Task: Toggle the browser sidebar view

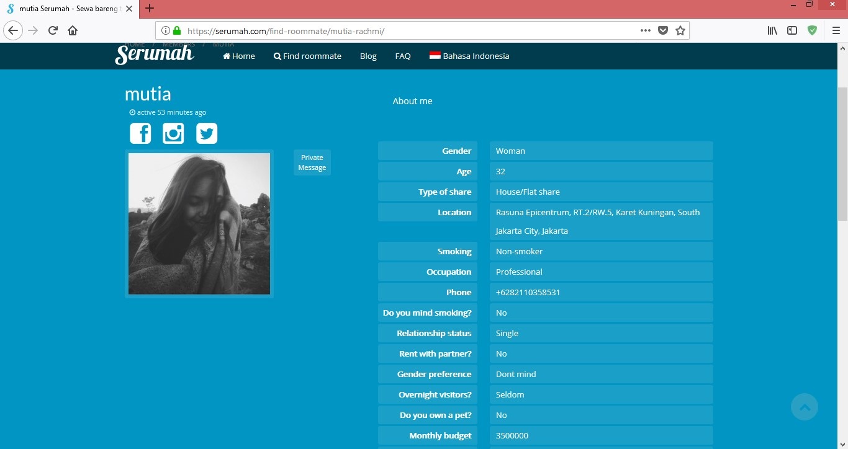Action: coord(792,30)
